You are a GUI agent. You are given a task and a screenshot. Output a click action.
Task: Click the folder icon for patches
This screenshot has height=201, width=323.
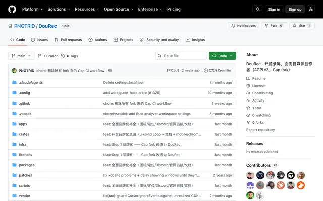pyautogui.click(x=14, y=175)
